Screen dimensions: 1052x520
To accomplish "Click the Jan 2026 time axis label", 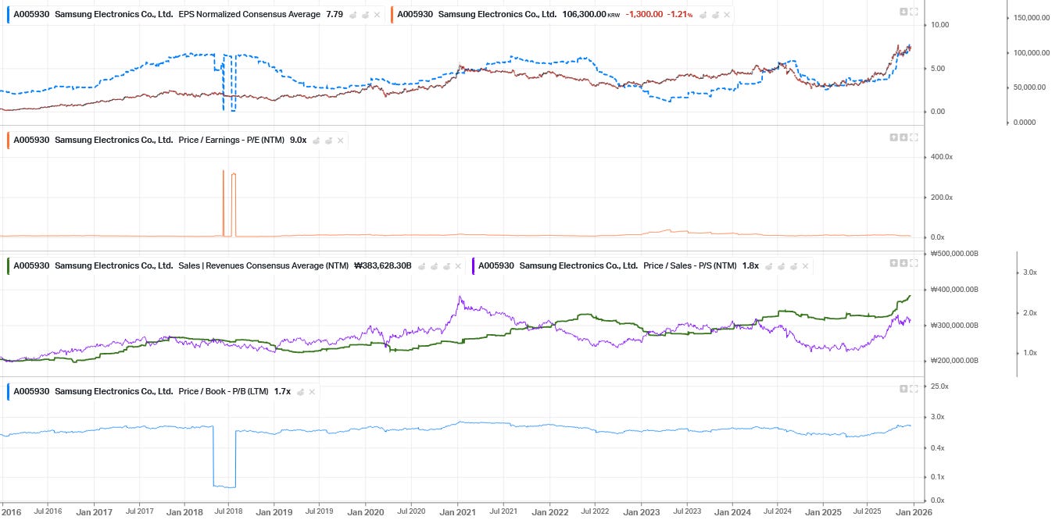I will 913,512.
